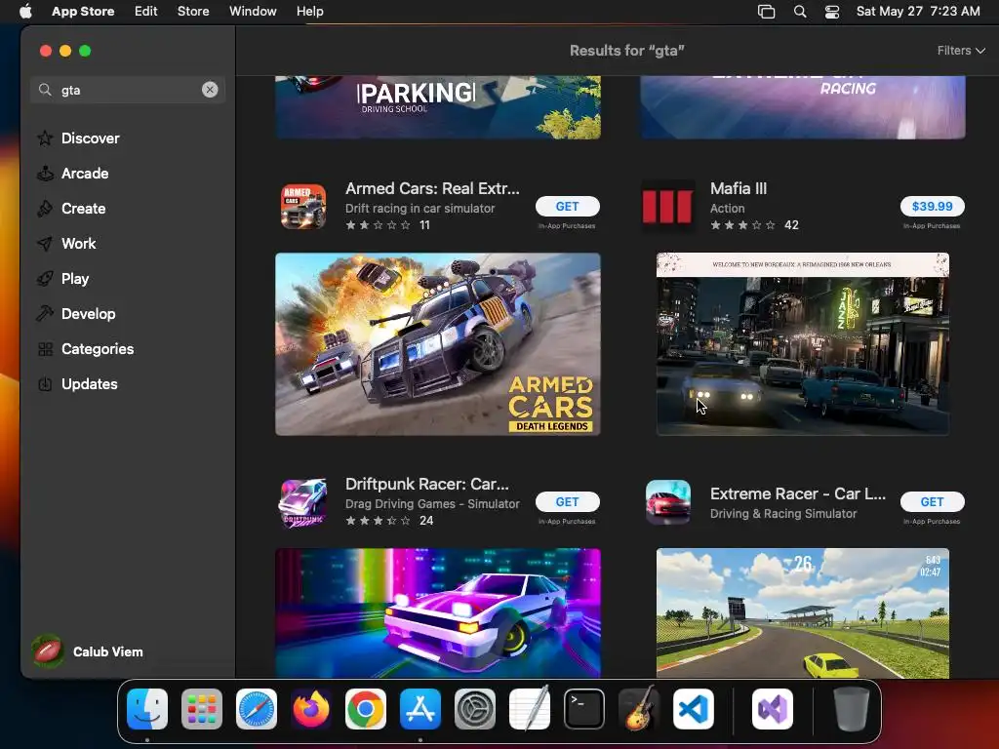Screen dimensions: 999x749
Task: Open Extreme Racer app icon
Action: 667,502
